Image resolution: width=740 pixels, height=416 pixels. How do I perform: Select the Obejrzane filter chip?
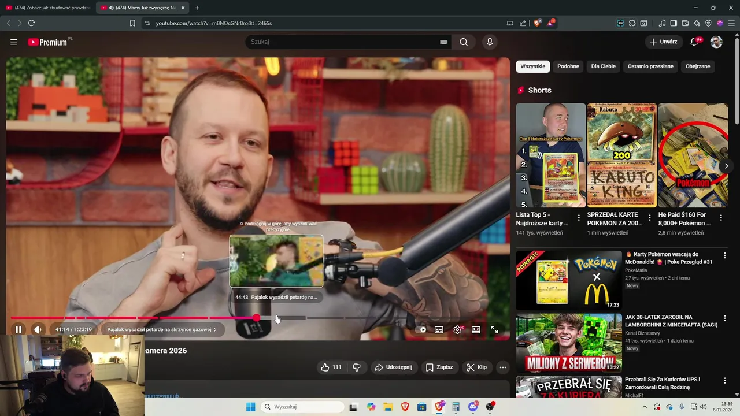[698, 66]
